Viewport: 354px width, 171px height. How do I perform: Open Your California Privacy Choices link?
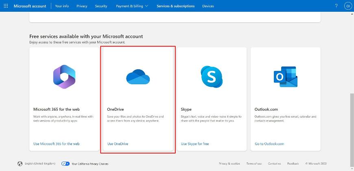click(x=90, y=164)
